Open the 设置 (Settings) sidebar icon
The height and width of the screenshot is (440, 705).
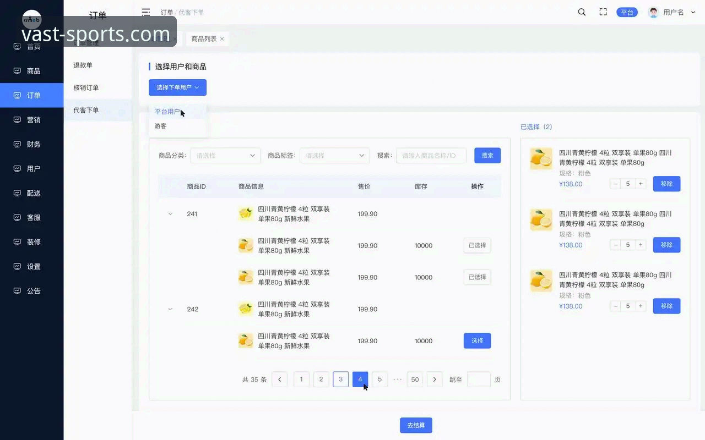coord(17,266)
